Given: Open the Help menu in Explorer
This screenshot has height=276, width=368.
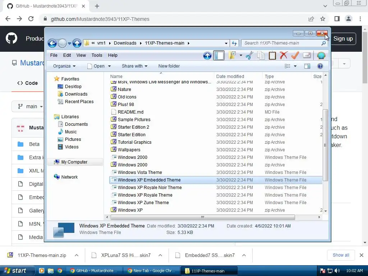Looking at the screenshot, I should tap(112, 55).
